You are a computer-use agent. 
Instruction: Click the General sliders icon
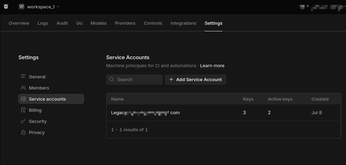point(23,76)
